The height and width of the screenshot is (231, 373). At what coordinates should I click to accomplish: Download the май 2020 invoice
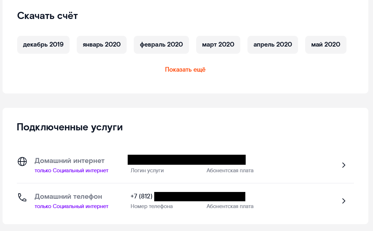click(x=326, y=45)
